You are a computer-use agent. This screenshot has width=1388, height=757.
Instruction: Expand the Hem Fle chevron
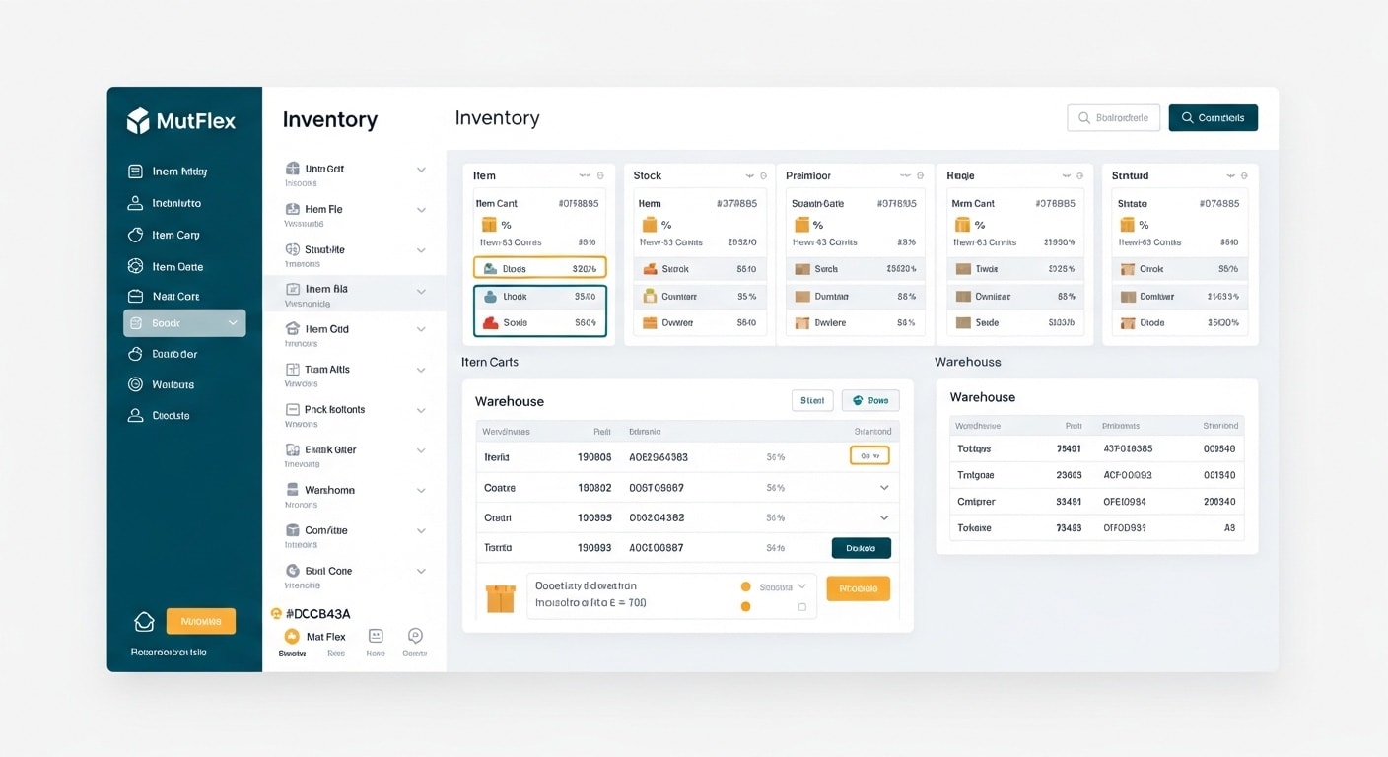click(421, 210)
